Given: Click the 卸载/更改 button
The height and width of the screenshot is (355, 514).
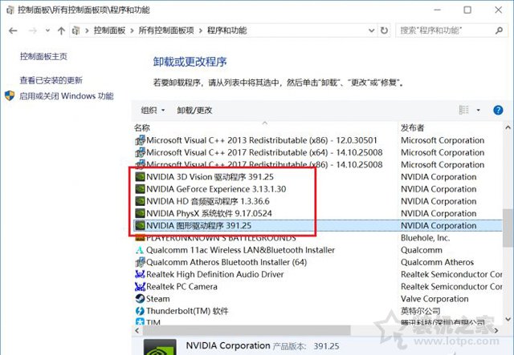Looking at the screenshot, I should coord(194,111).
